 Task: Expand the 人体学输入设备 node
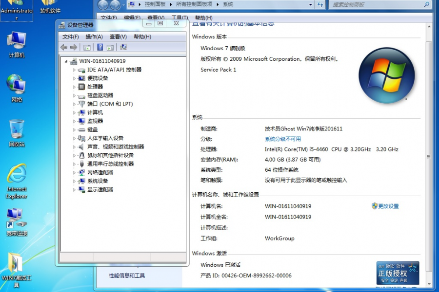click(x=74, y=139)
